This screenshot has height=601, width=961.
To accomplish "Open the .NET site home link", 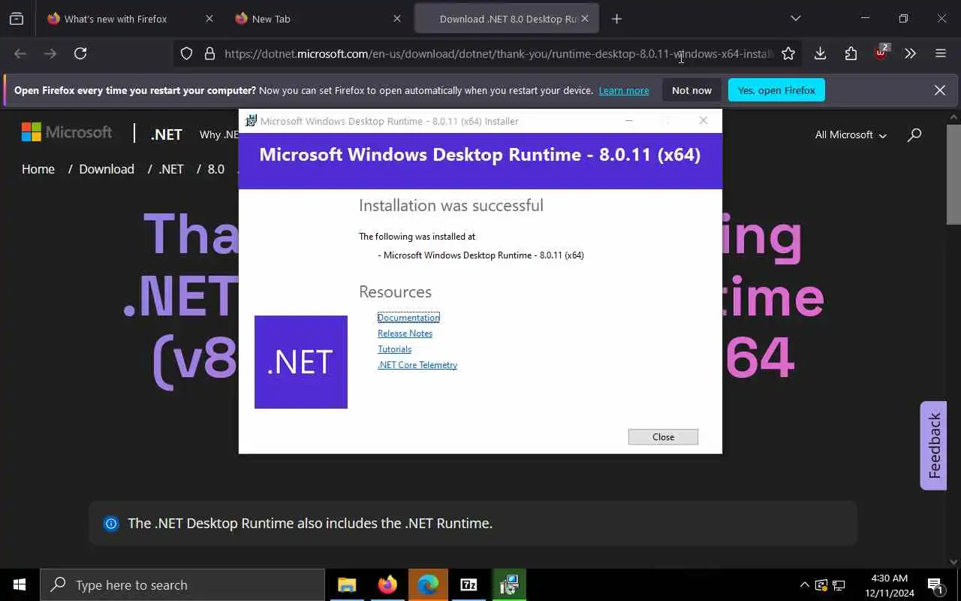I will 166,134.
